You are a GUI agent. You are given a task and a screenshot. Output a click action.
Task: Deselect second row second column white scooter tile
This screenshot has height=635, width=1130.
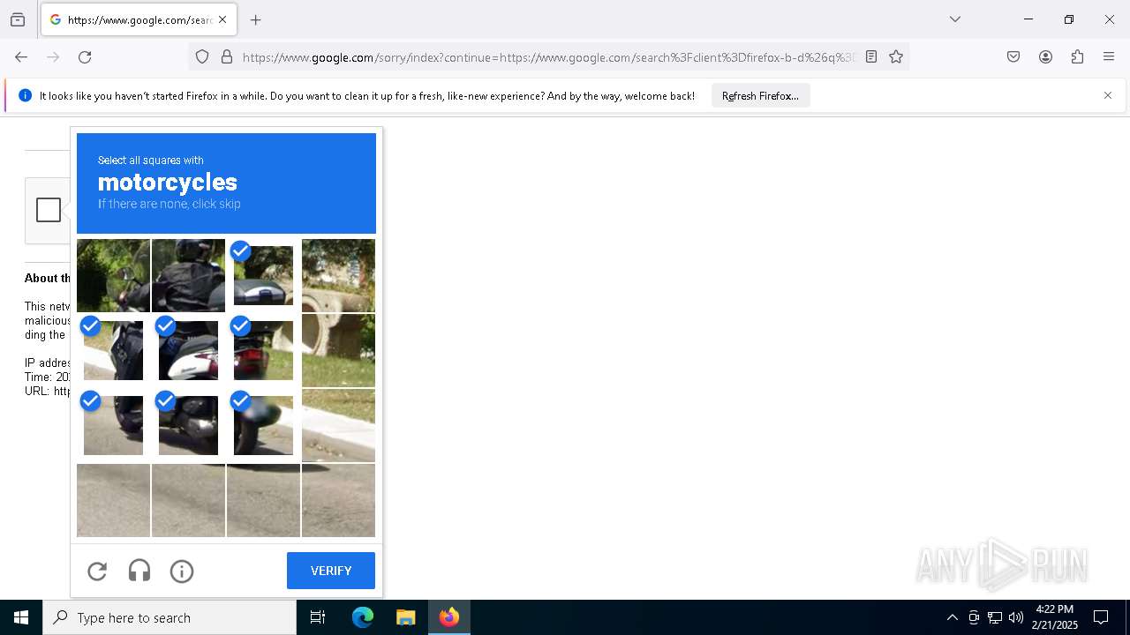(188, 350)
